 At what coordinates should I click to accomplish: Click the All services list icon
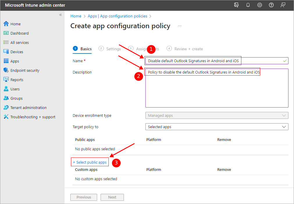[x=6, y=42]
